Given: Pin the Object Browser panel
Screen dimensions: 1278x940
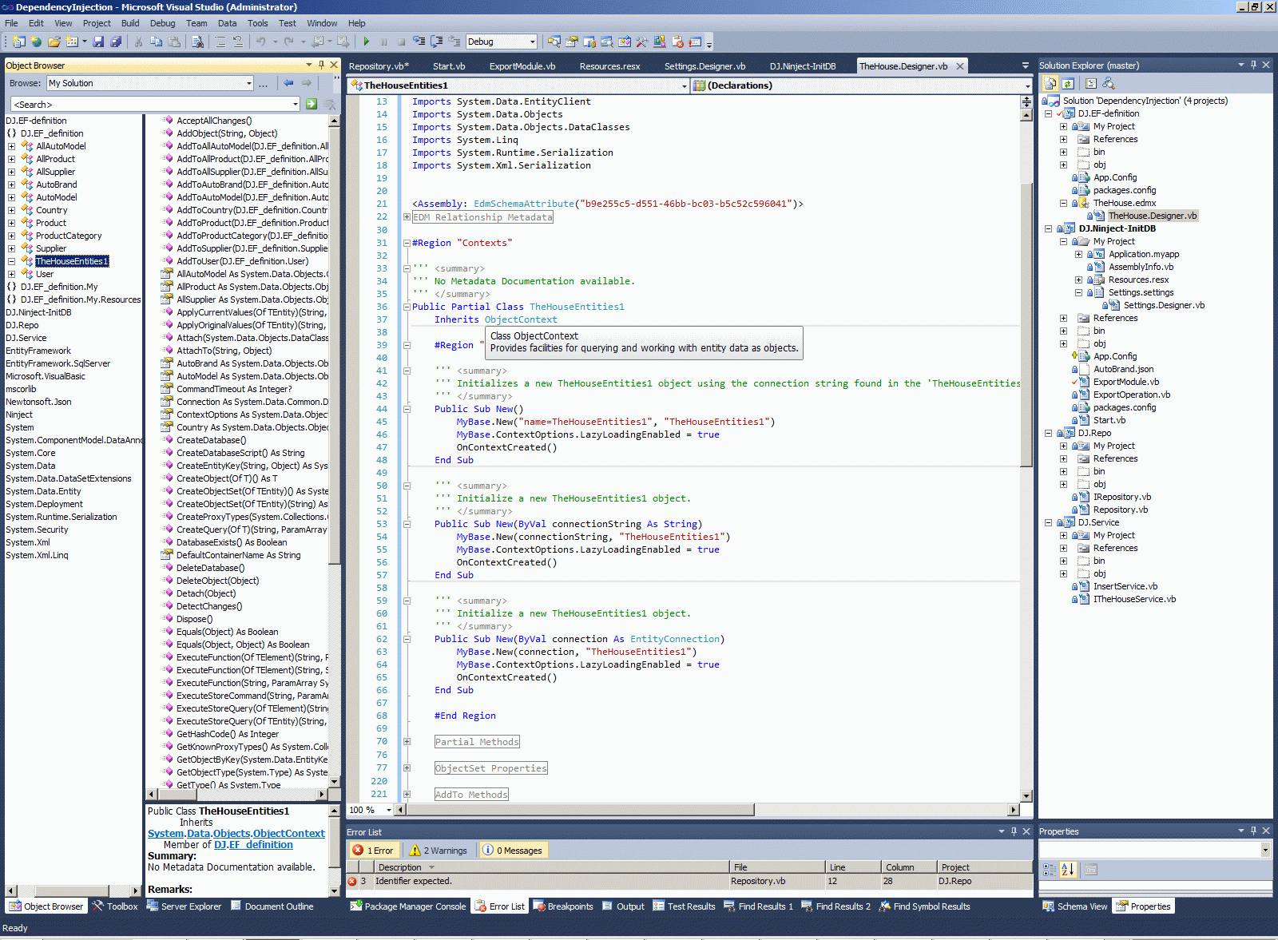Looking at the screenshot, I should [321, 65].
